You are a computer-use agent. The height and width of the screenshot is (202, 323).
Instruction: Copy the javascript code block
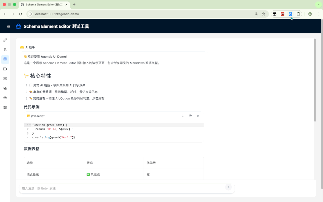pos(191,116)
